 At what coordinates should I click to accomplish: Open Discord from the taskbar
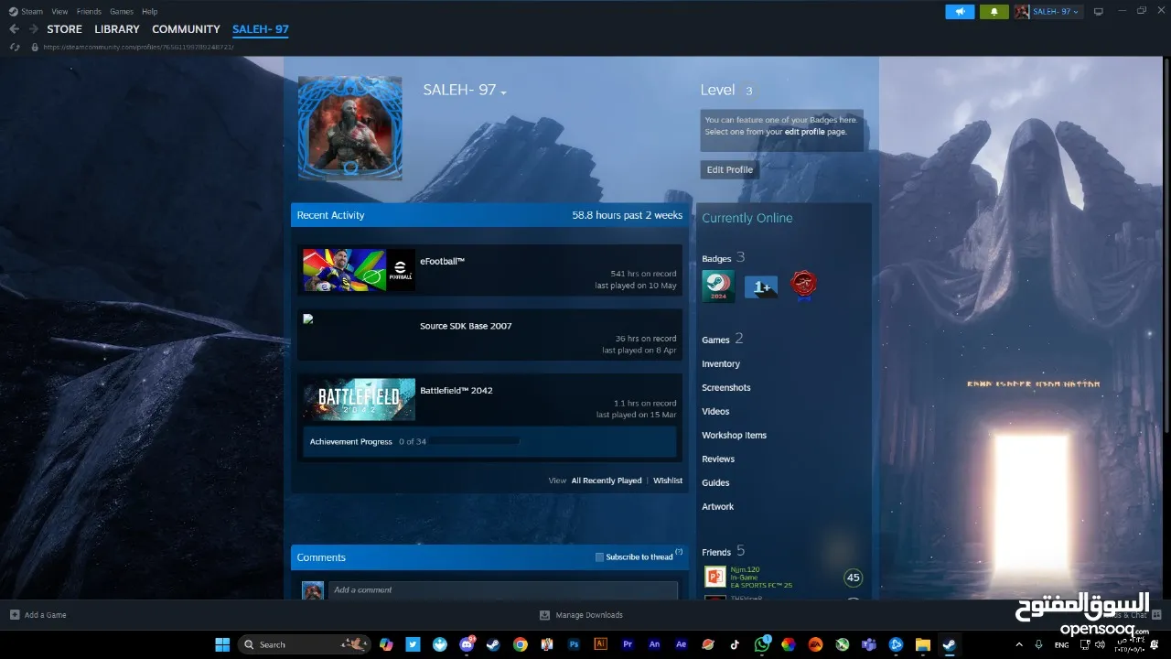[467, 644]
